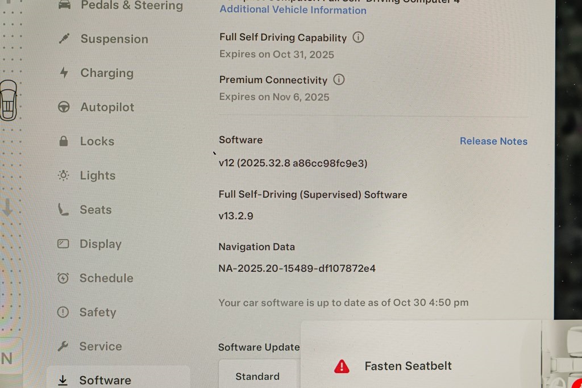This screenshot has width=582, height=388.
Task: Select the Service wrench icon
Action: coord(63,346)
